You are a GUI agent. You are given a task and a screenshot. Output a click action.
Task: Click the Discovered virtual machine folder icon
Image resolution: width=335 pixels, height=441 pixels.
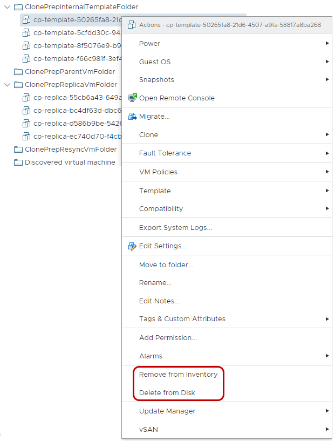point(18,162)
